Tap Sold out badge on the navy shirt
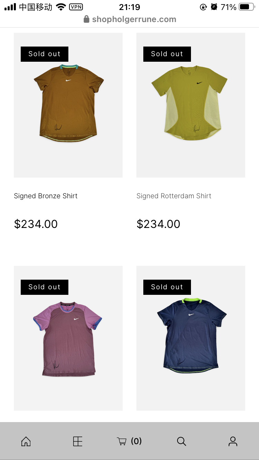Viewport: 259px width, 460px height. tap(167, 287)
